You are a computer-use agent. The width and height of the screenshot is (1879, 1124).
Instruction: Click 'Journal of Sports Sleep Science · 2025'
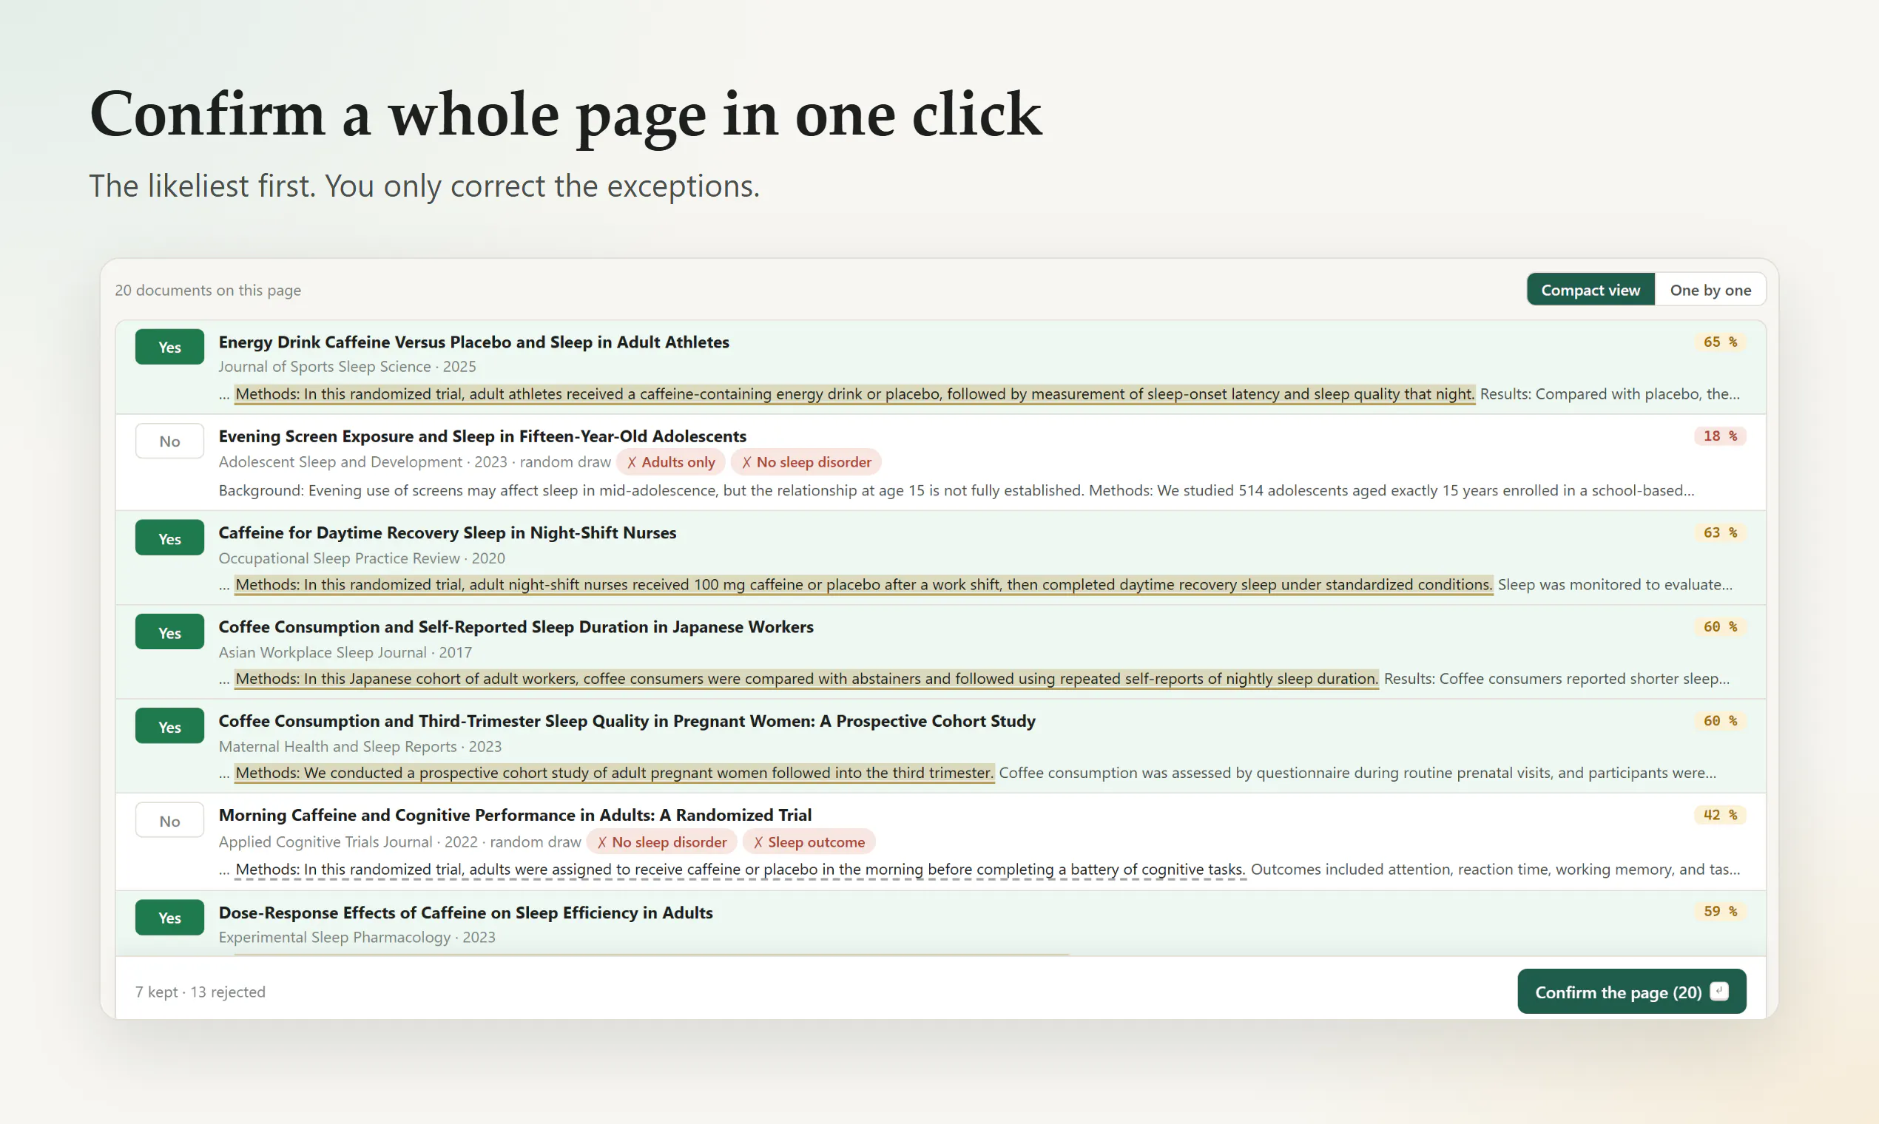347,367
